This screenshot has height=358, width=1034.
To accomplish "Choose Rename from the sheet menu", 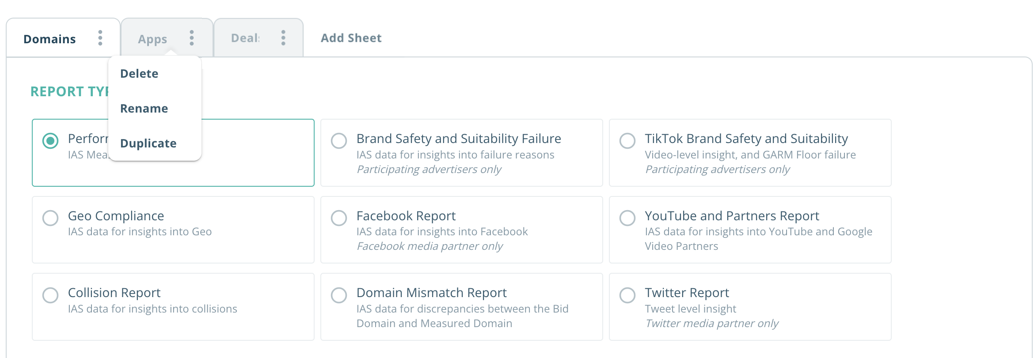I will [x=144, y=109].
